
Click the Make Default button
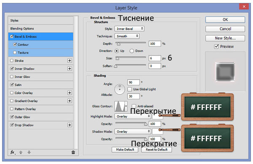click(125, 150)
